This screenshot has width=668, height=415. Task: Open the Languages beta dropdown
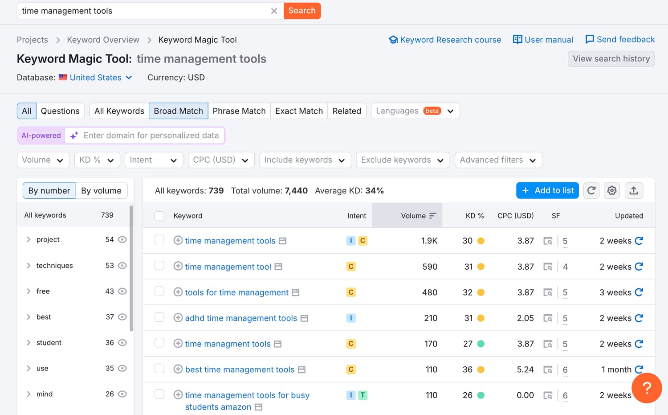coord(415,111)
